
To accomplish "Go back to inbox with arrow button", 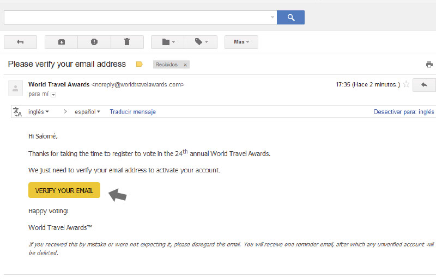I will [20, 42].
